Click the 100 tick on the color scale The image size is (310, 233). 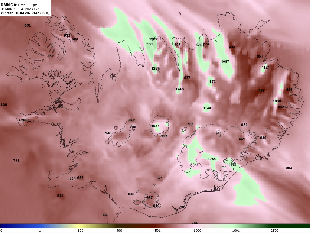tap(81, 231)
